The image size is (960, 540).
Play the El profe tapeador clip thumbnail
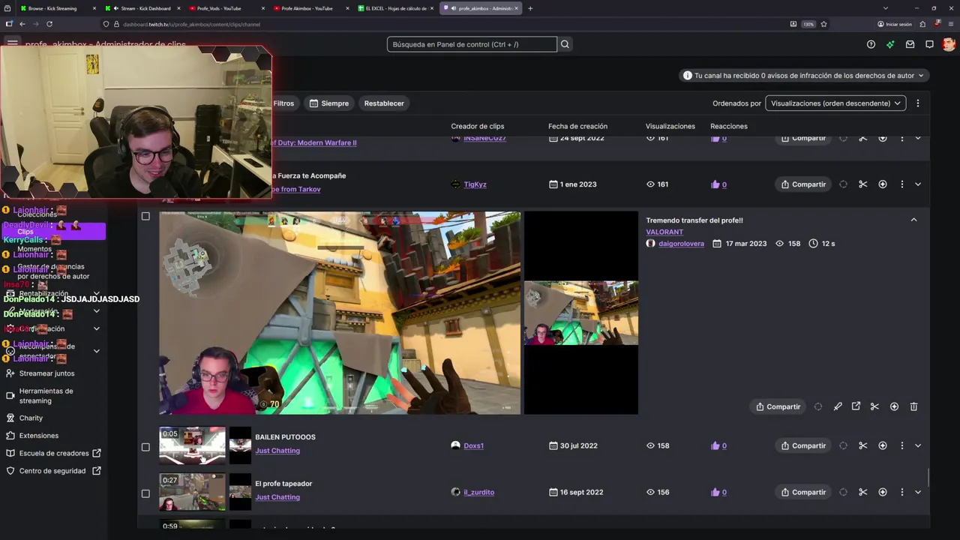pos(192,492)
